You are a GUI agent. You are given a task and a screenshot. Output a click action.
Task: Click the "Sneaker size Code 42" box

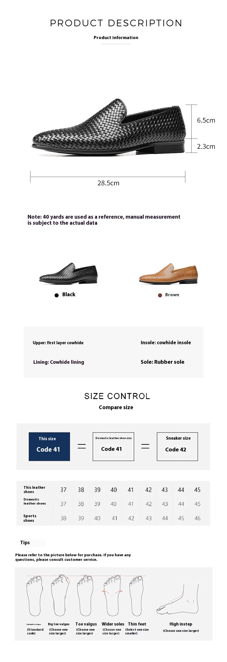(x=177, y=447)
